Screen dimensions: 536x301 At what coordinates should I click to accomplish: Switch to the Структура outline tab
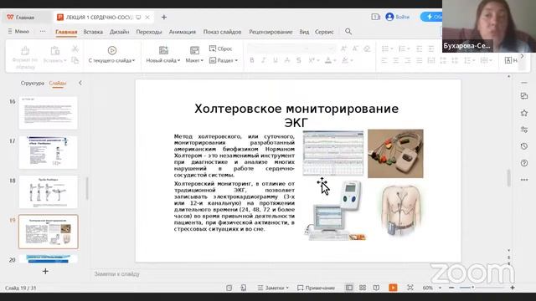(32, 83)
